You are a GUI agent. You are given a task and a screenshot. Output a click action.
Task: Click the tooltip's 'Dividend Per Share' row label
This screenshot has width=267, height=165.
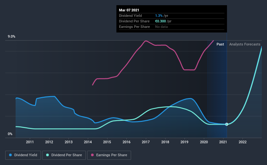click(134, 21)
